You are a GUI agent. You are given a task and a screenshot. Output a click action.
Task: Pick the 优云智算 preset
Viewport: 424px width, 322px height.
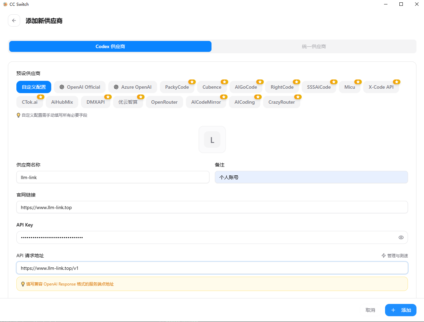tap(128, 102)
